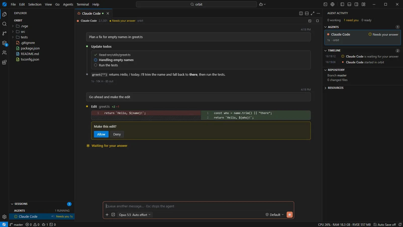Screen dimensions: 403x227
Task: Open Source Control view icon
Action: (4, 34)
